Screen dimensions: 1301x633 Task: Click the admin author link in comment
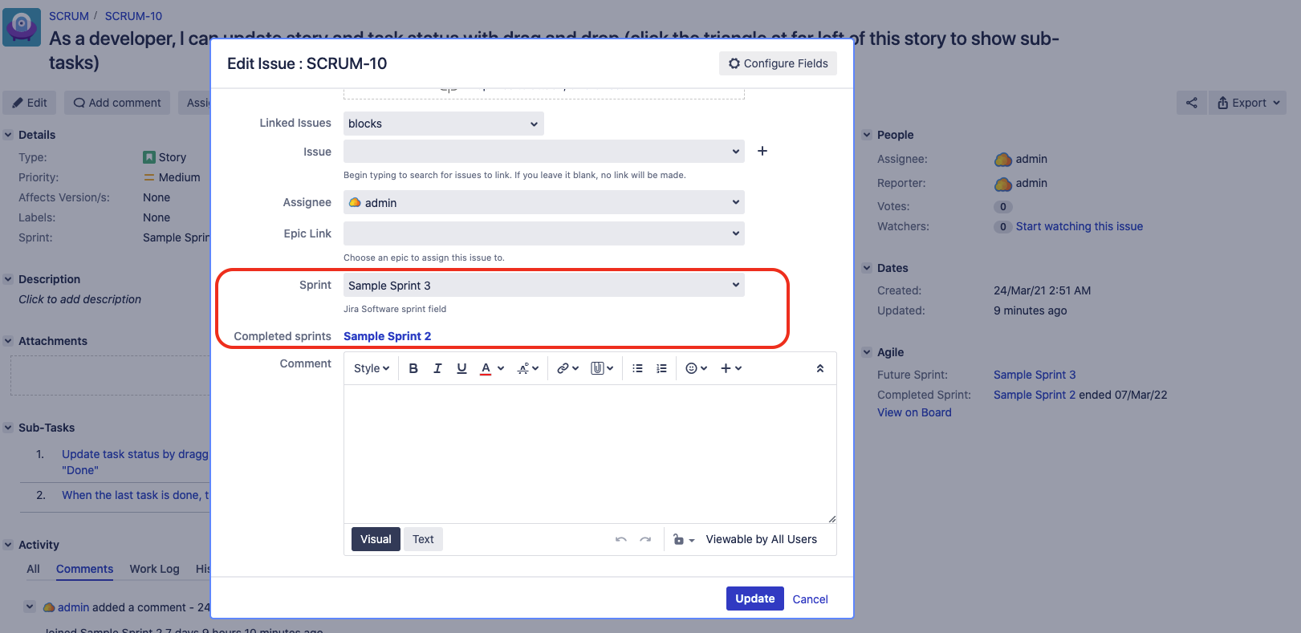point(73,607)
